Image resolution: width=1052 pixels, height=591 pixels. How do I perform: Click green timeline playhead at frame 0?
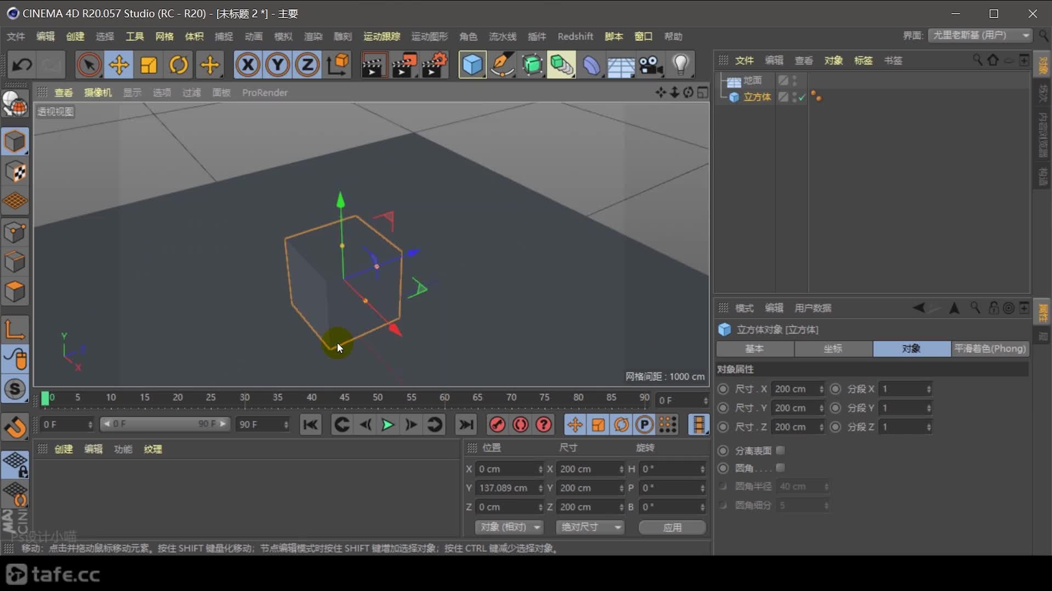pyautogui.click(x=45, y=398)
